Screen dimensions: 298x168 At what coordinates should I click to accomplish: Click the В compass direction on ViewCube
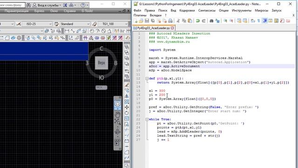pyautogui.click(x=116, y=63)
